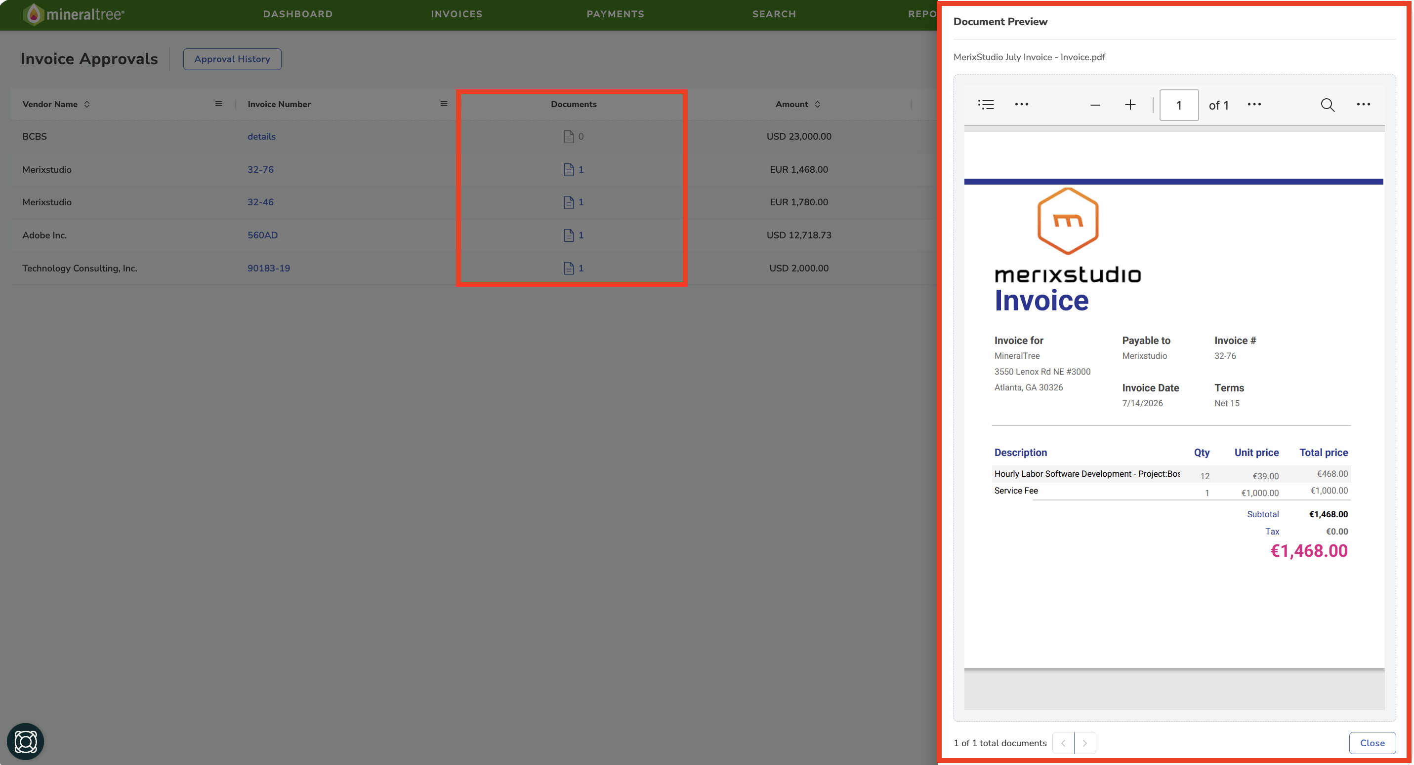Click the €1,468.00 invoice total
1414x765 pixels.
click(x=1309, y=551)
